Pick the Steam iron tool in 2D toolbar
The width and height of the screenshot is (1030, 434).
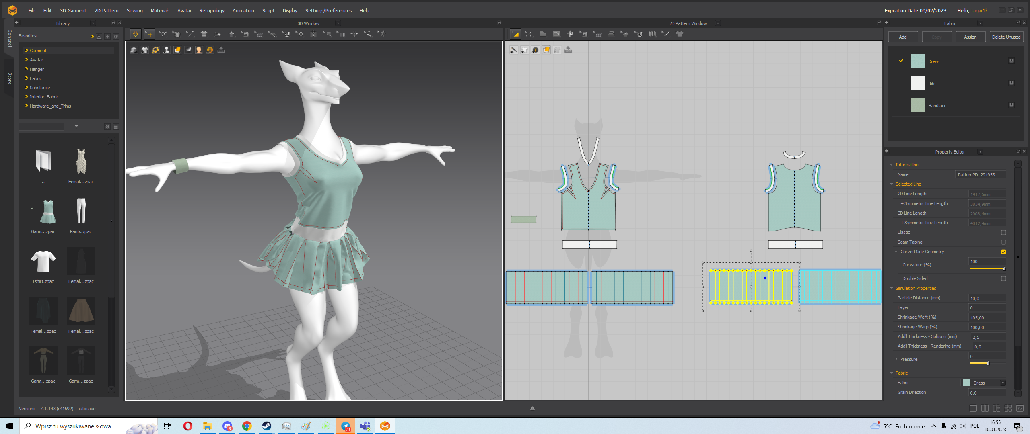coord(611,34)
